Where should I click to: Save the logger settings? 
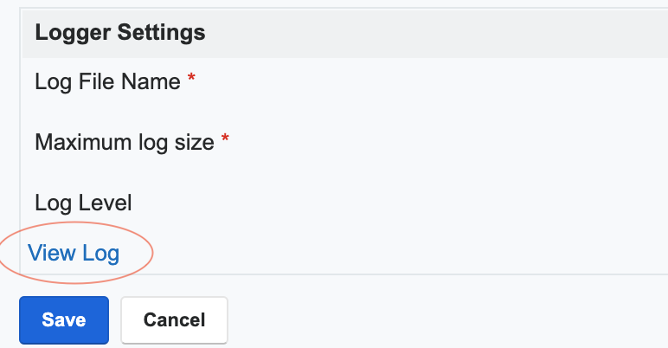[64, 319]
